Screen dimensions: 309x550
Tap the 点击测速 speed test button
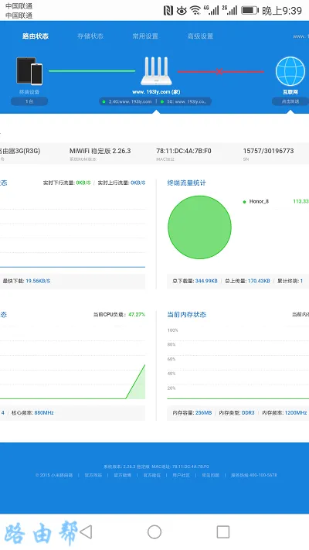click(x=290, y=101)
